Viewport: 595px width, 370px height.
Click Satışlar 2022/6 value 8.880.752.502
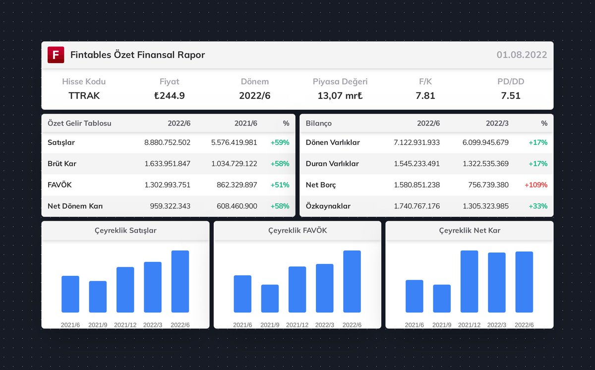(x=167, y=143)
